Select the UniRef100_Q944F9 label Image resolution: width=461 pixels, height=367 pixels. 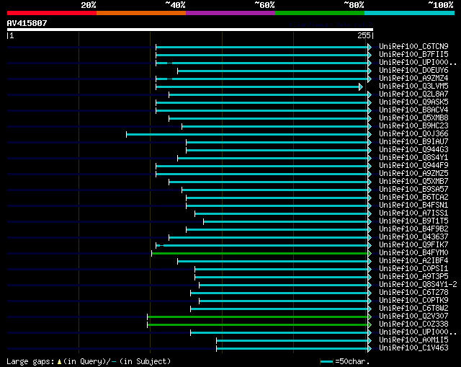[x=413, y=166]
